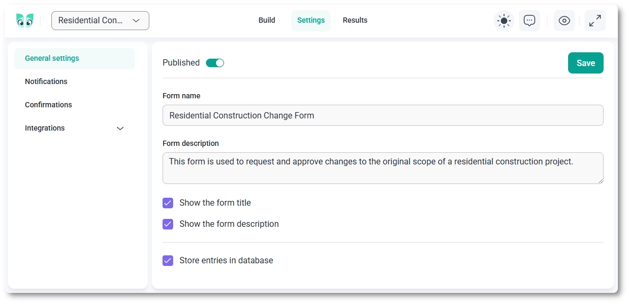Viewport: 629px width, 304px height.
Task: Expand the Integrations chevron
Action: (120, 128)
